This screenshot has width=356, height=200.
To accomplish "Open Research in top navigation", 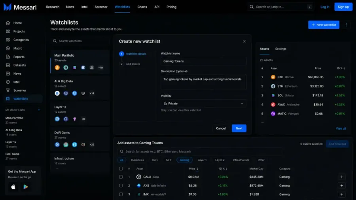I will [x=53, y=7].
